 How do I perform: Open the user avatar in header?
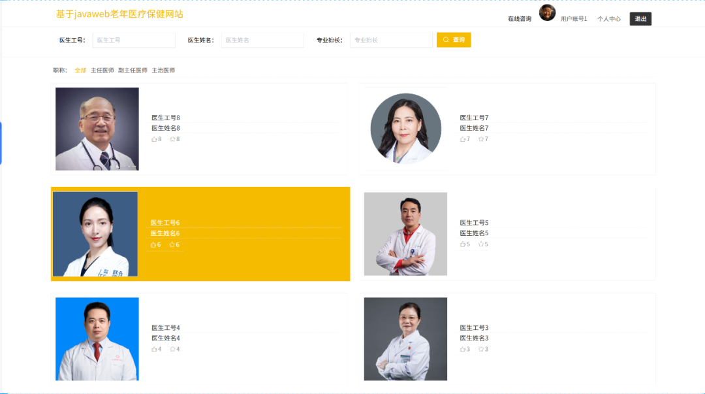[547, 12]
